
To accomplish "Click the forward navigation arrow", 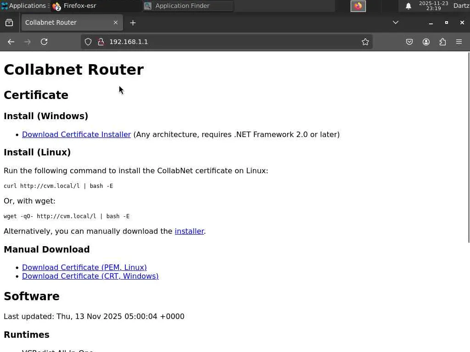I will [x=27, y=42].
